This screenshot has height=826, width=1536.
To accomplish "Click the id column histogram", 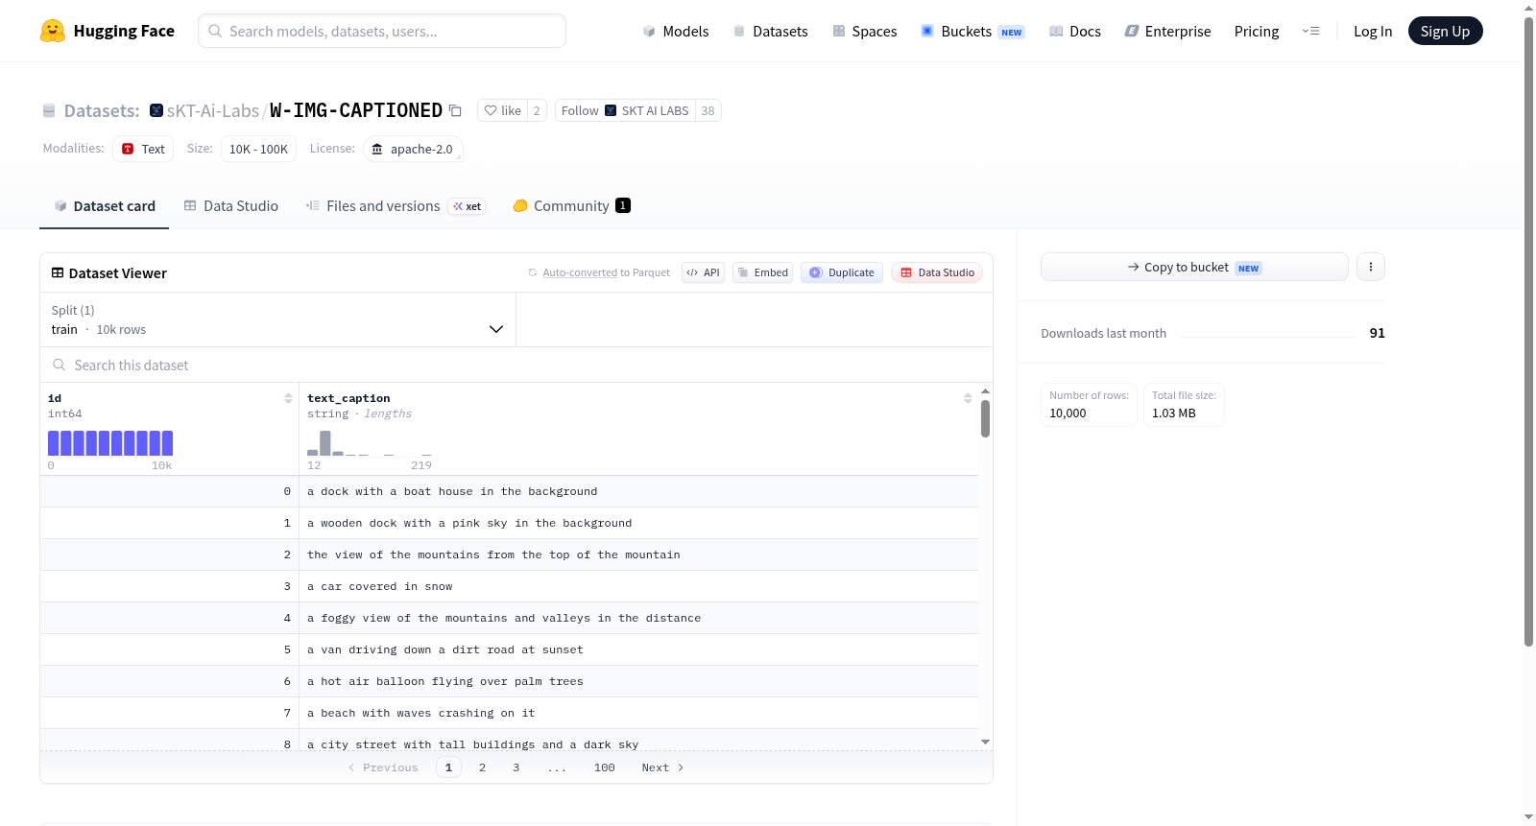I will click(110, 443).
